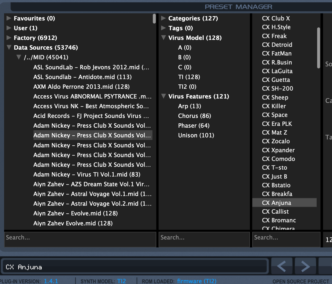332x284 pixels.
Task: Collapse the Virus Model (128) group
Action: [163, 38]
